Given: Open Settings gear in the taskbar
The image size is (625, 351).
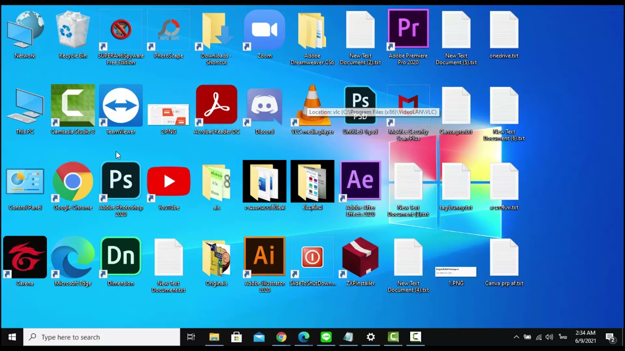Looking at the screenshot, I should click(371, 337).
